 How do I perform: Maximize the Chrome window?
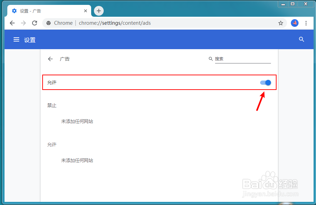tap(293, 4)
